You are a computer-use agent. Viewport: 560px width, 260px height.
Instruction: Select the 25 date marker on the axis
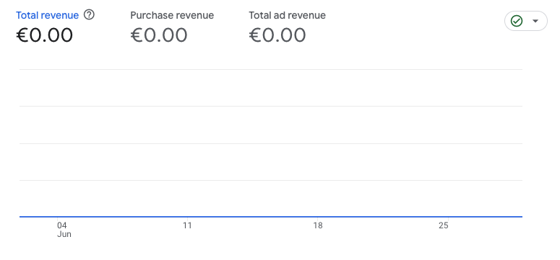(x=444, y=225)
